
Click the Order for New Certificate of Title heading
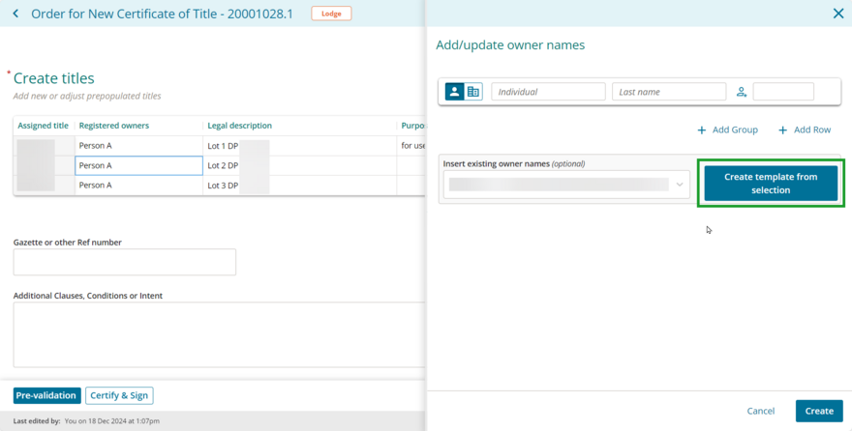162,14
